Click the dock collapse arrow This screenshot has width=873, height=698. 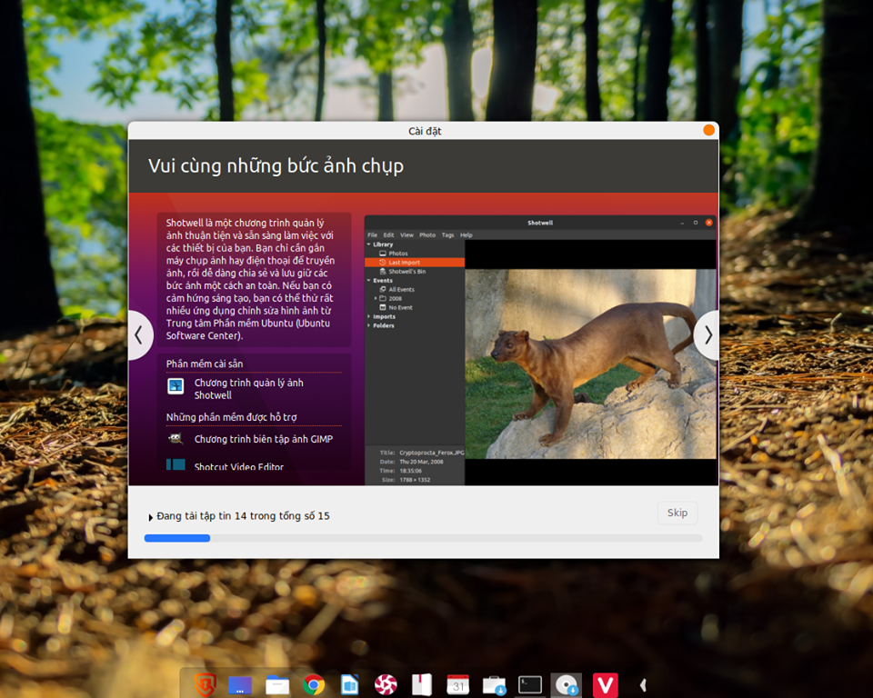643,685
